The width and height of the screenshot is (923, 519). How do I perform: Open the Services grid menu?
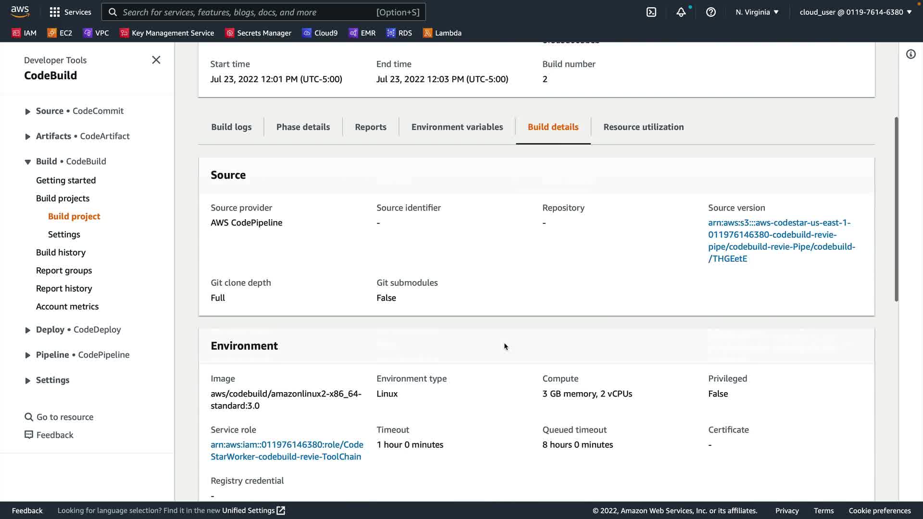(x=70, y=12)
